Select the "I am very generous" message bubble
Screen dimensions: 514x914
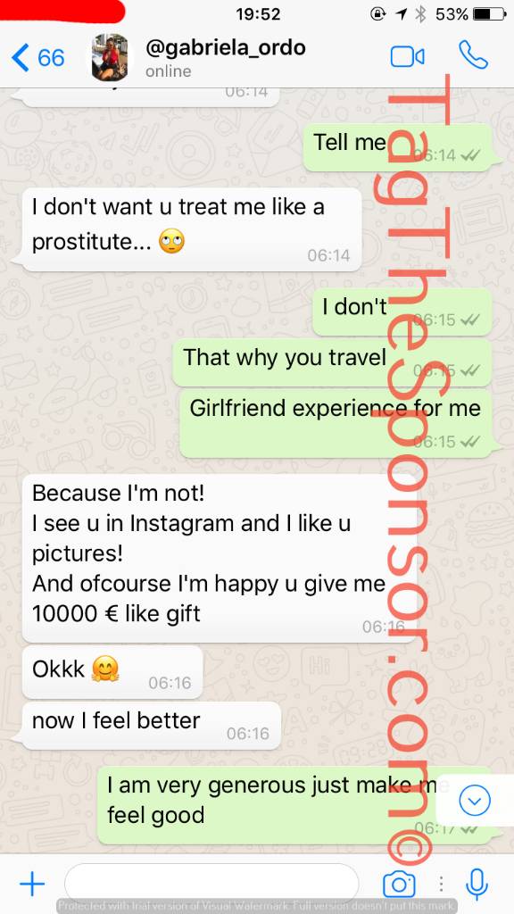point(294,806)
